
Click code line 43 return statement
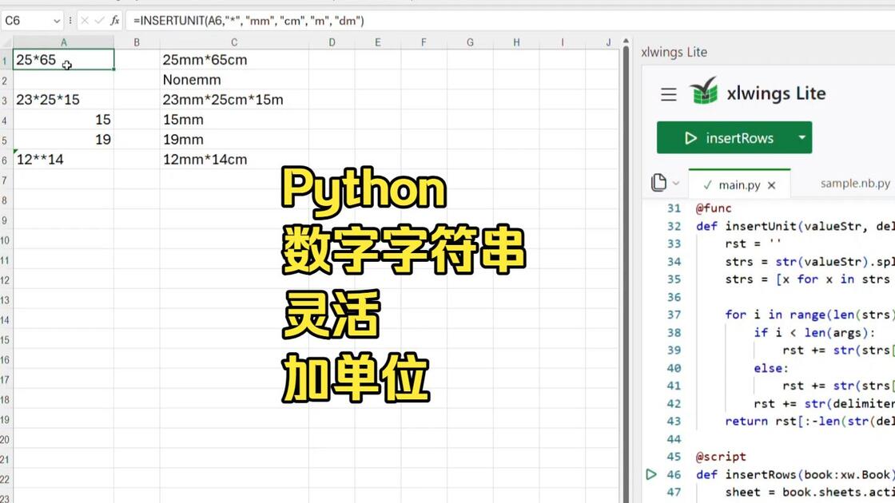pos(810,422)
